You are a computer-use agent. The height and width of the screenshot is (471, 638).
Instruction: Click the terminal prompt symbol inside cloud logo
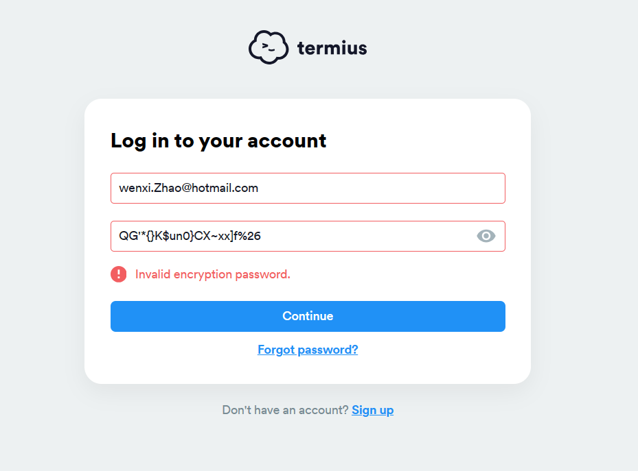point(269,47)
